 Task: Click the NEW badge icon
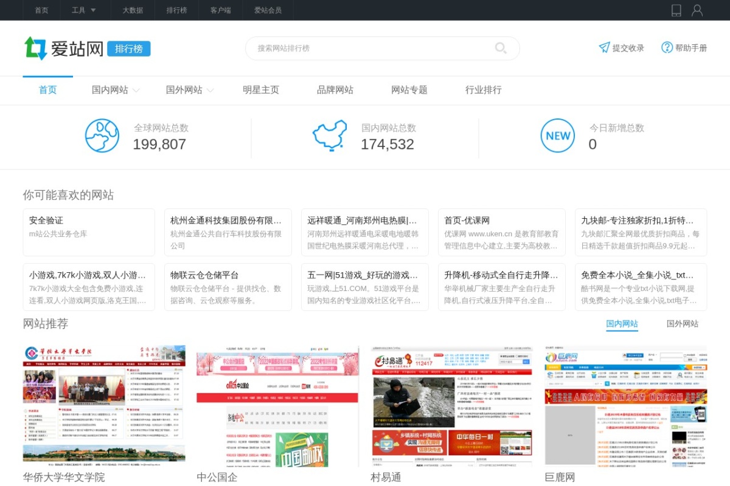(558, 135)
